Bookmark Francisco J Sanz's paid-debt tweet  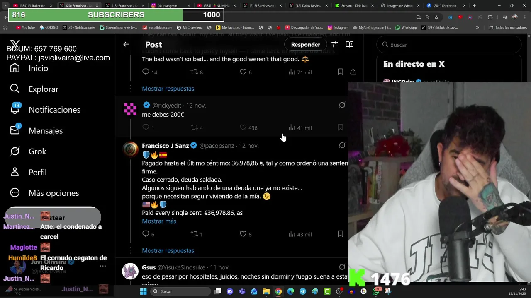click(340, 234)
